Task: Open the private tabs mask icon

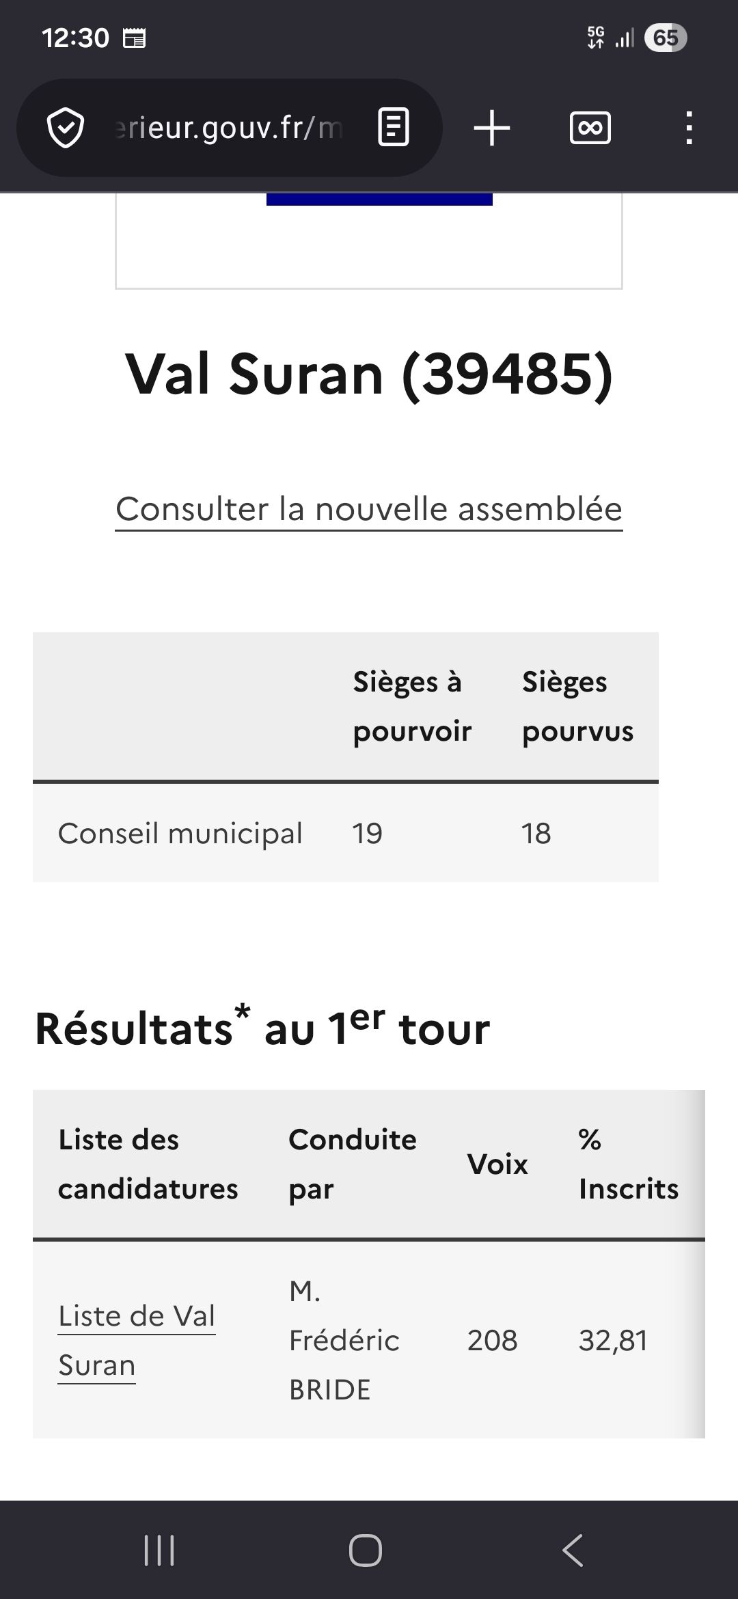Action: tap(590, 128)
